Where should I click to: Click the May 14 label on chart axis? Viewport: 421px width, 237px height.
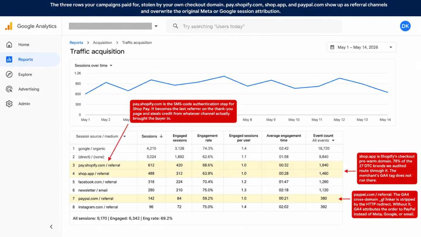(x=385, y=120)
